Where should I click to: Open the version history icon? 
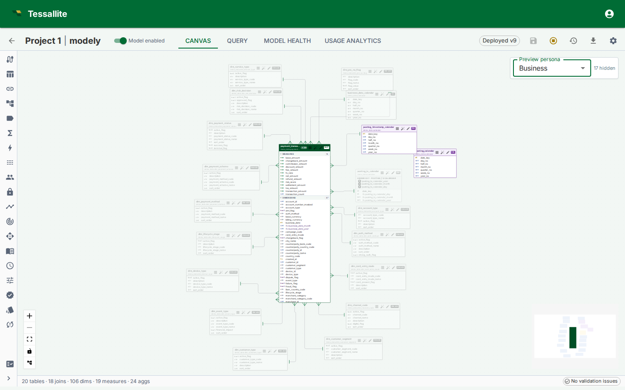click(573, 41)
